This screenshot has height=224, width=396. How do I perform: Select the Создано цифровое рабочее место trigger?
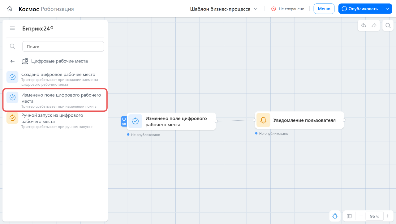[55, 79]
